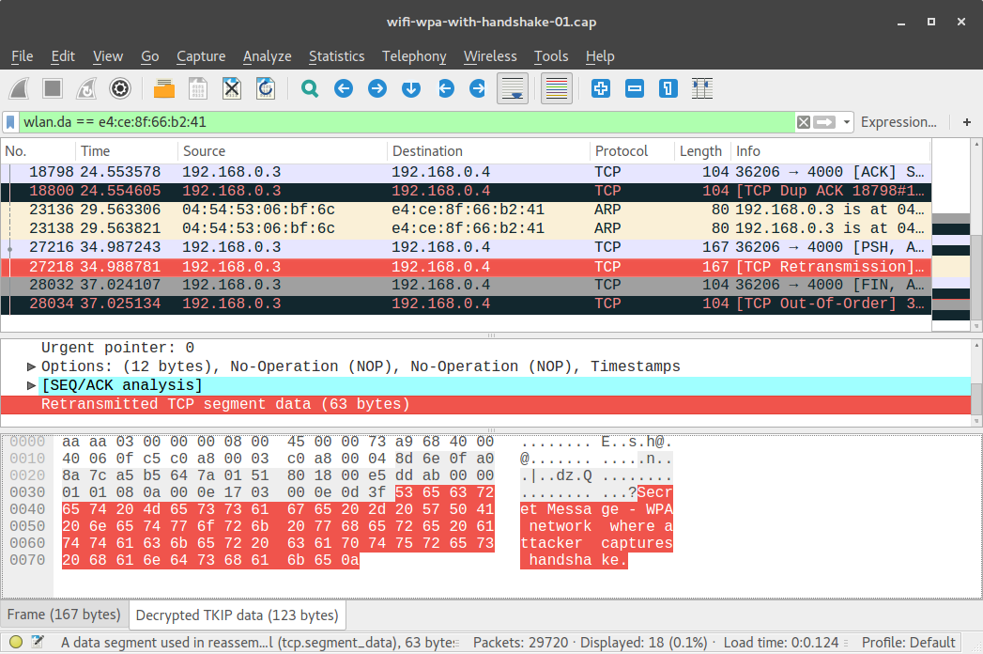Open the capture options gear icon

pyautogui.click(x=120, y=87)
